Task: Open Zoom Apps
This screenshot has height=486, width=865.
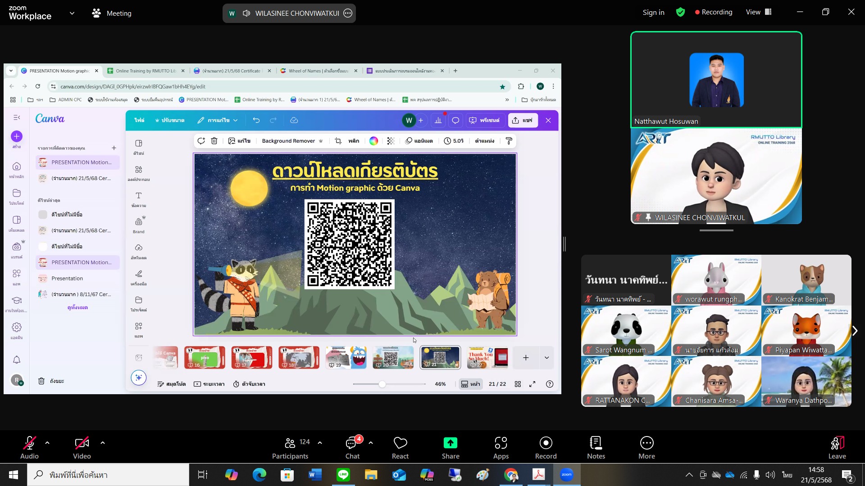Action: [x=501, y=447]
